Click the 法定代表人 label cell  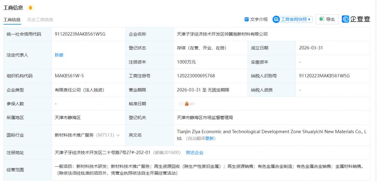(x=28, y=55)
